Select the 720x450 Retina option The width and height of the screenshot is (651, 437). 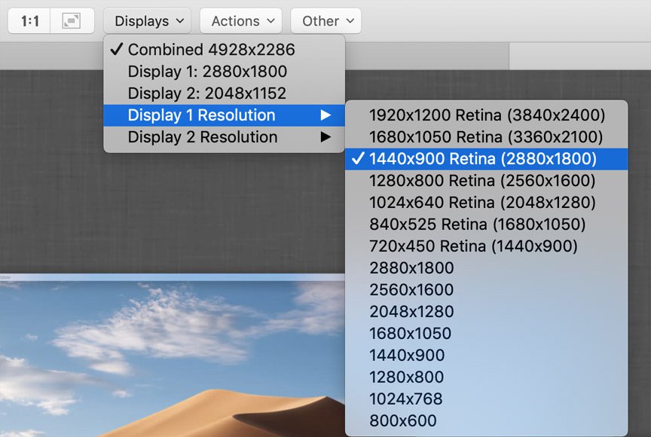point(486,246)
